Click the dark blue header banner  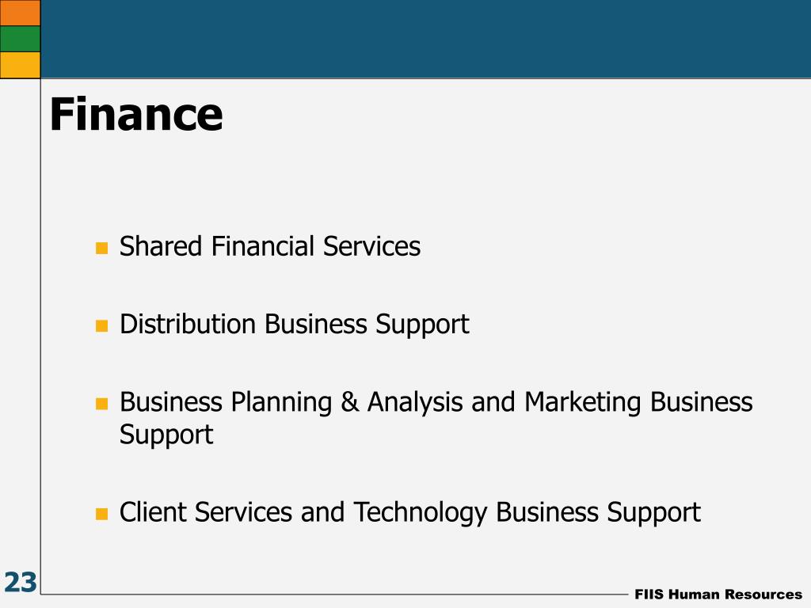tap(425, 39)
